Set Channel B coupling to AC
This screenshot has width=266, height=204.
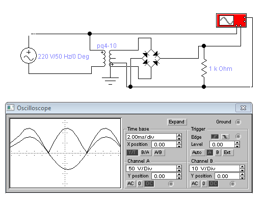pos(195,184)
